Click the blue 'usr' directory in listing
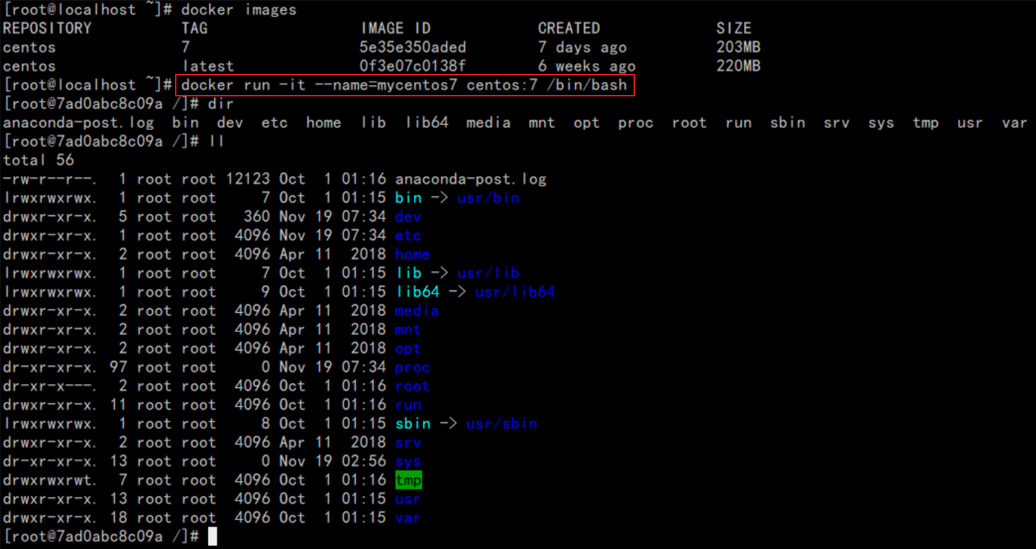Image resolution: width=1036 pixels, height=549 pixels. (408, 499)
